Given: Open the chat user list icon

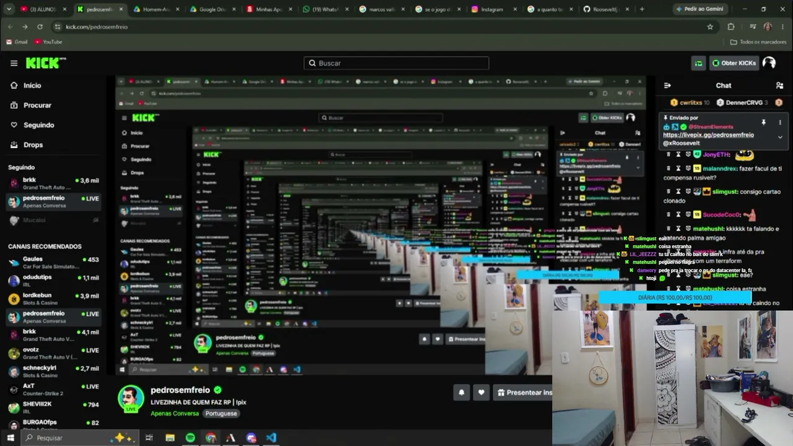Looking at the screenshot, I should (x=779, y=85).
